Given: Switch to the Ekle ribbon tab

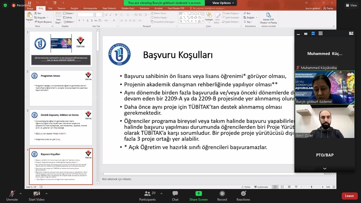Looking at the screenshot, I should point(50,8).
